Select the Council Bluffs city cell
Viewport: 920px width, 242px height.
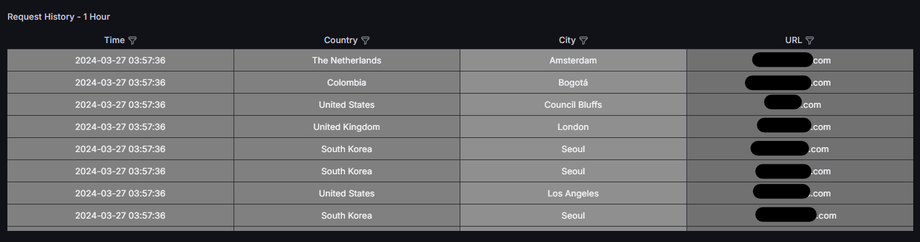573,105
